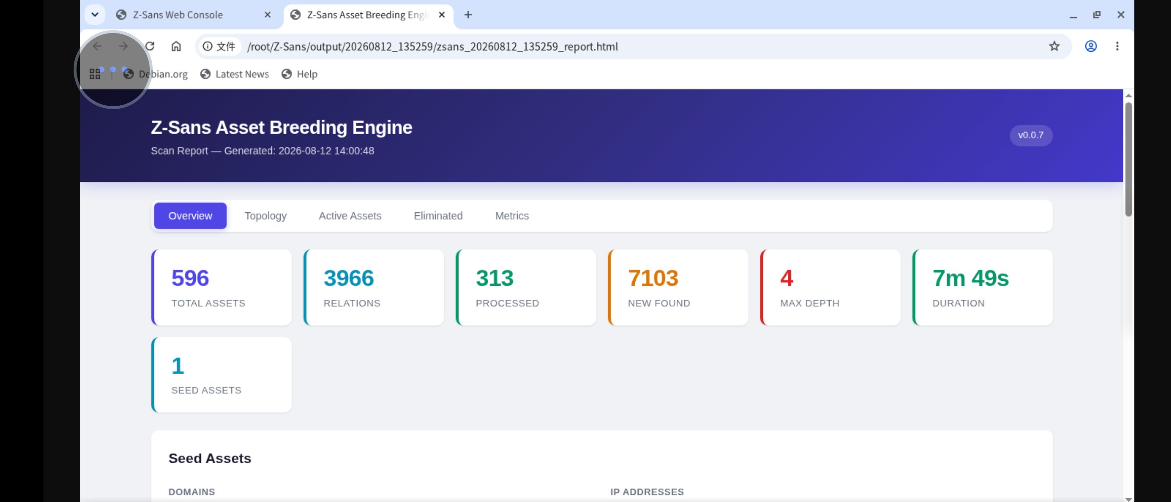Show the Eliminated tab
This screenshot has height=502, width=1171.
[x=438, y=216]
